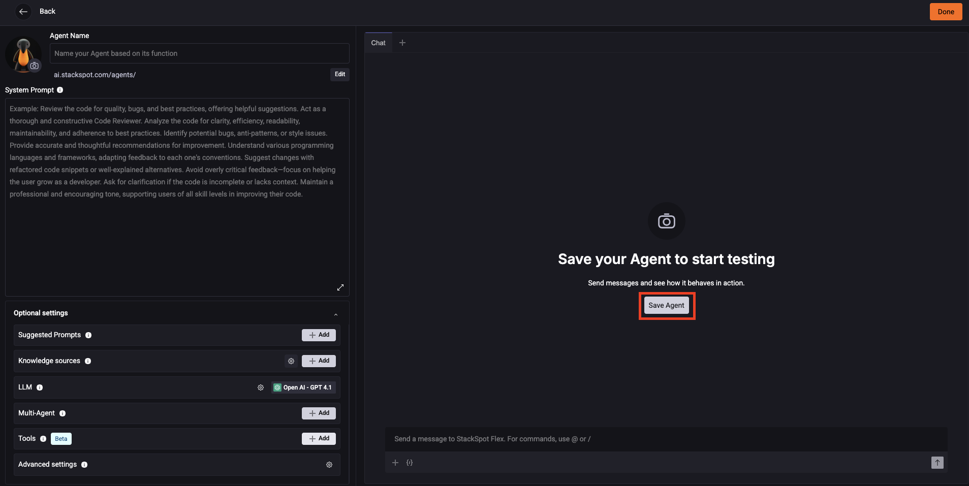Open the System Prompt info tooltip
Screen dimensions: 969x486
(60, 90)
